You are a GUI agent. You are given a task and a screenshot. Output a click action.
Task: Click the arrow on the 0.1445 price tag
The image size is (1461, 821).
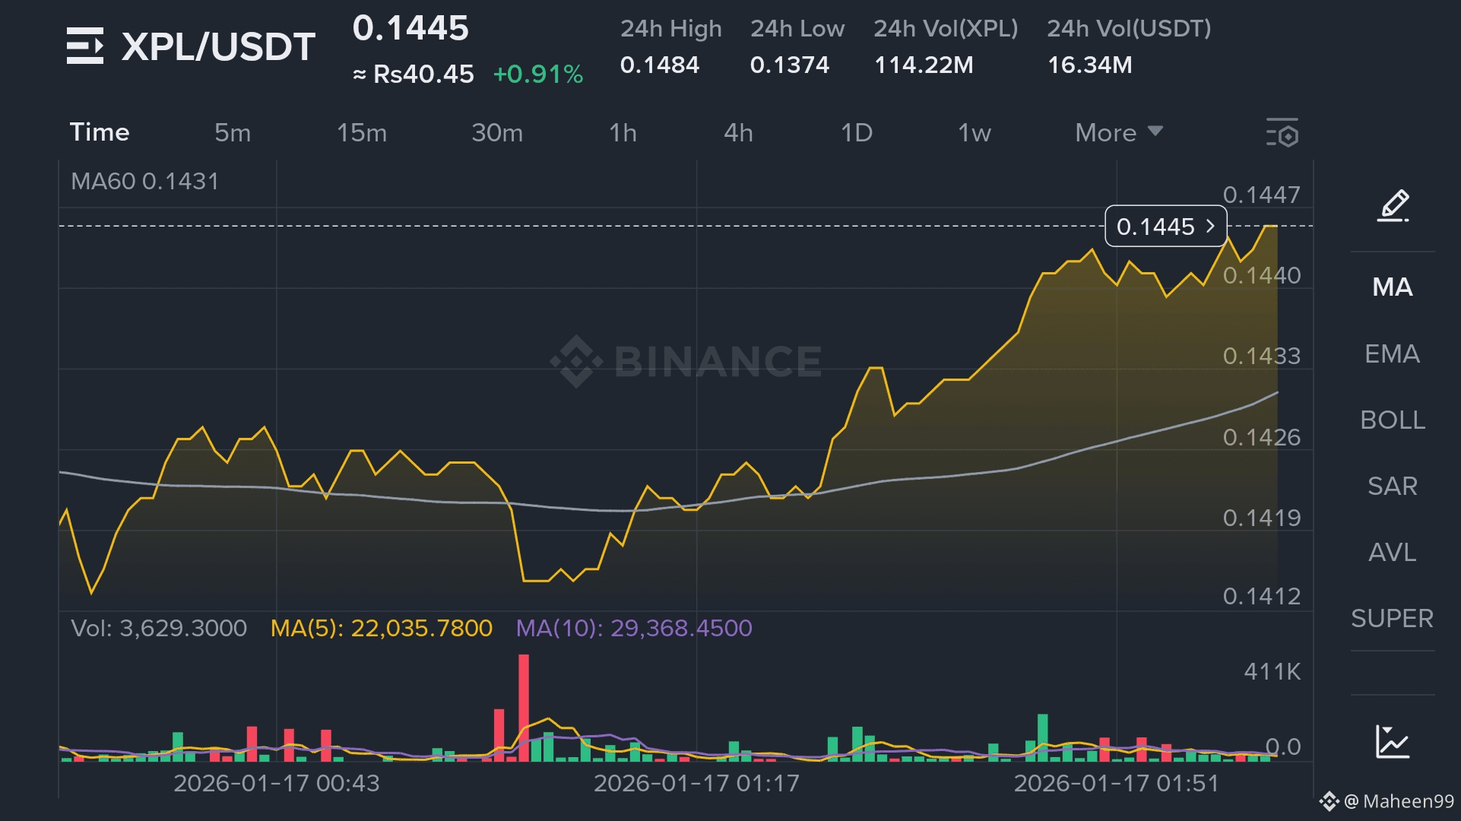[x=1210, y=227]
